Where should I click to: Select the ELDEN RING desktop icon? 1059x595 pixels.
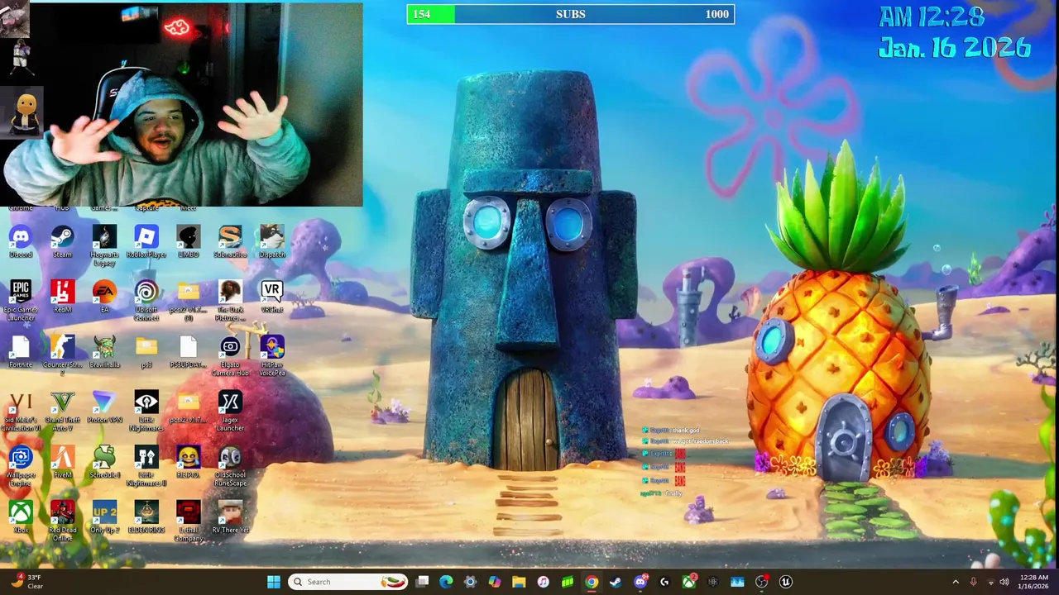[x=146, y=516]
